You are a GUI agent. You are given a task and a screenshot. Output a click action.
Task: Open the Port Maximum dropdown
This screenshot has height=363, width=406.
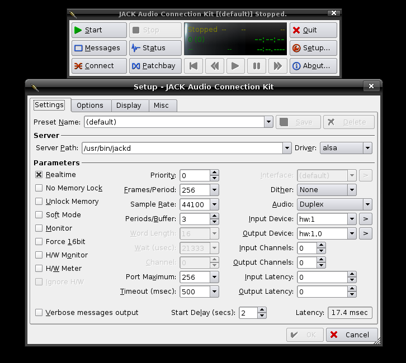pyautogui.click(x=214, y=277)
